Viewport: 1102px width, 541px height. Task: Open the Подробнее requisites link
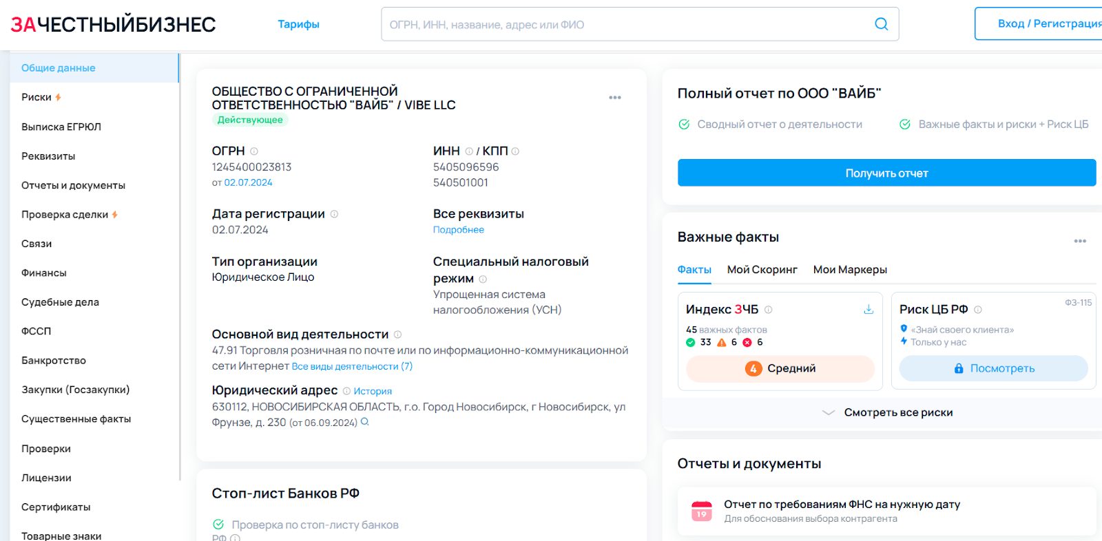[x=458, y=230]
